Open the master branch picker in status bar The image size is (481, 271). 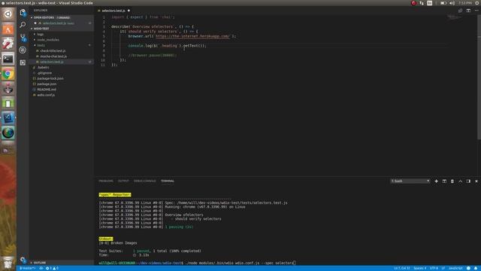pos(27,268)
